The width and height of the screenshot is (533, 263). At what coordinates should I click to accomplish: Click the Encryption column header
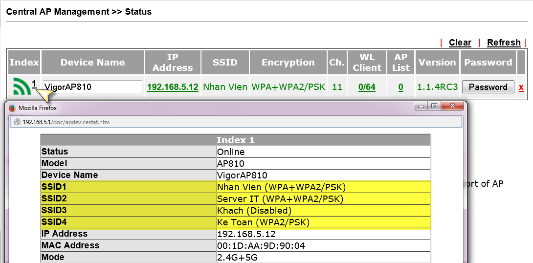(x=288, y=62)
